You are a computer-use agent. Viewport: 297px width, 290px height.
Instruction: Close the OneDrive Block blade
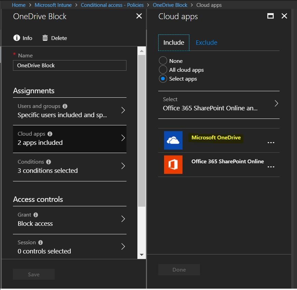tap(139, 16)
